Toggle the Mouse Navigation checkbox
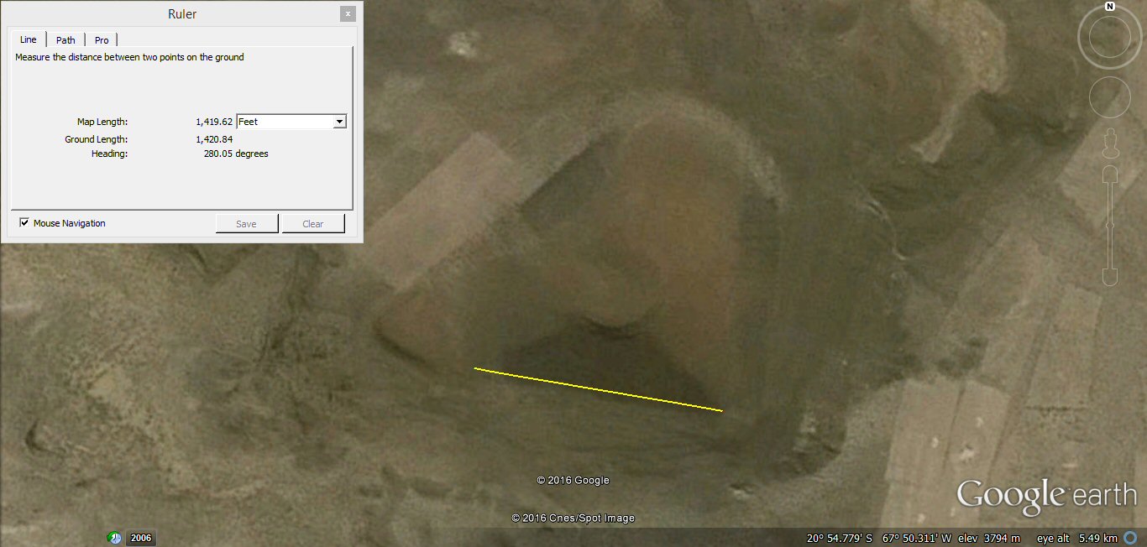The image size is (1147, 547). click(24, 223)
